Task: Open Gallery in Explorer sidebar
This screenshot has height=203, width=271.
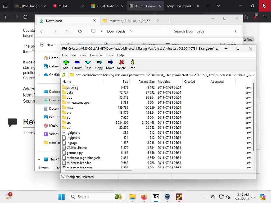Action: coord(51,66)
